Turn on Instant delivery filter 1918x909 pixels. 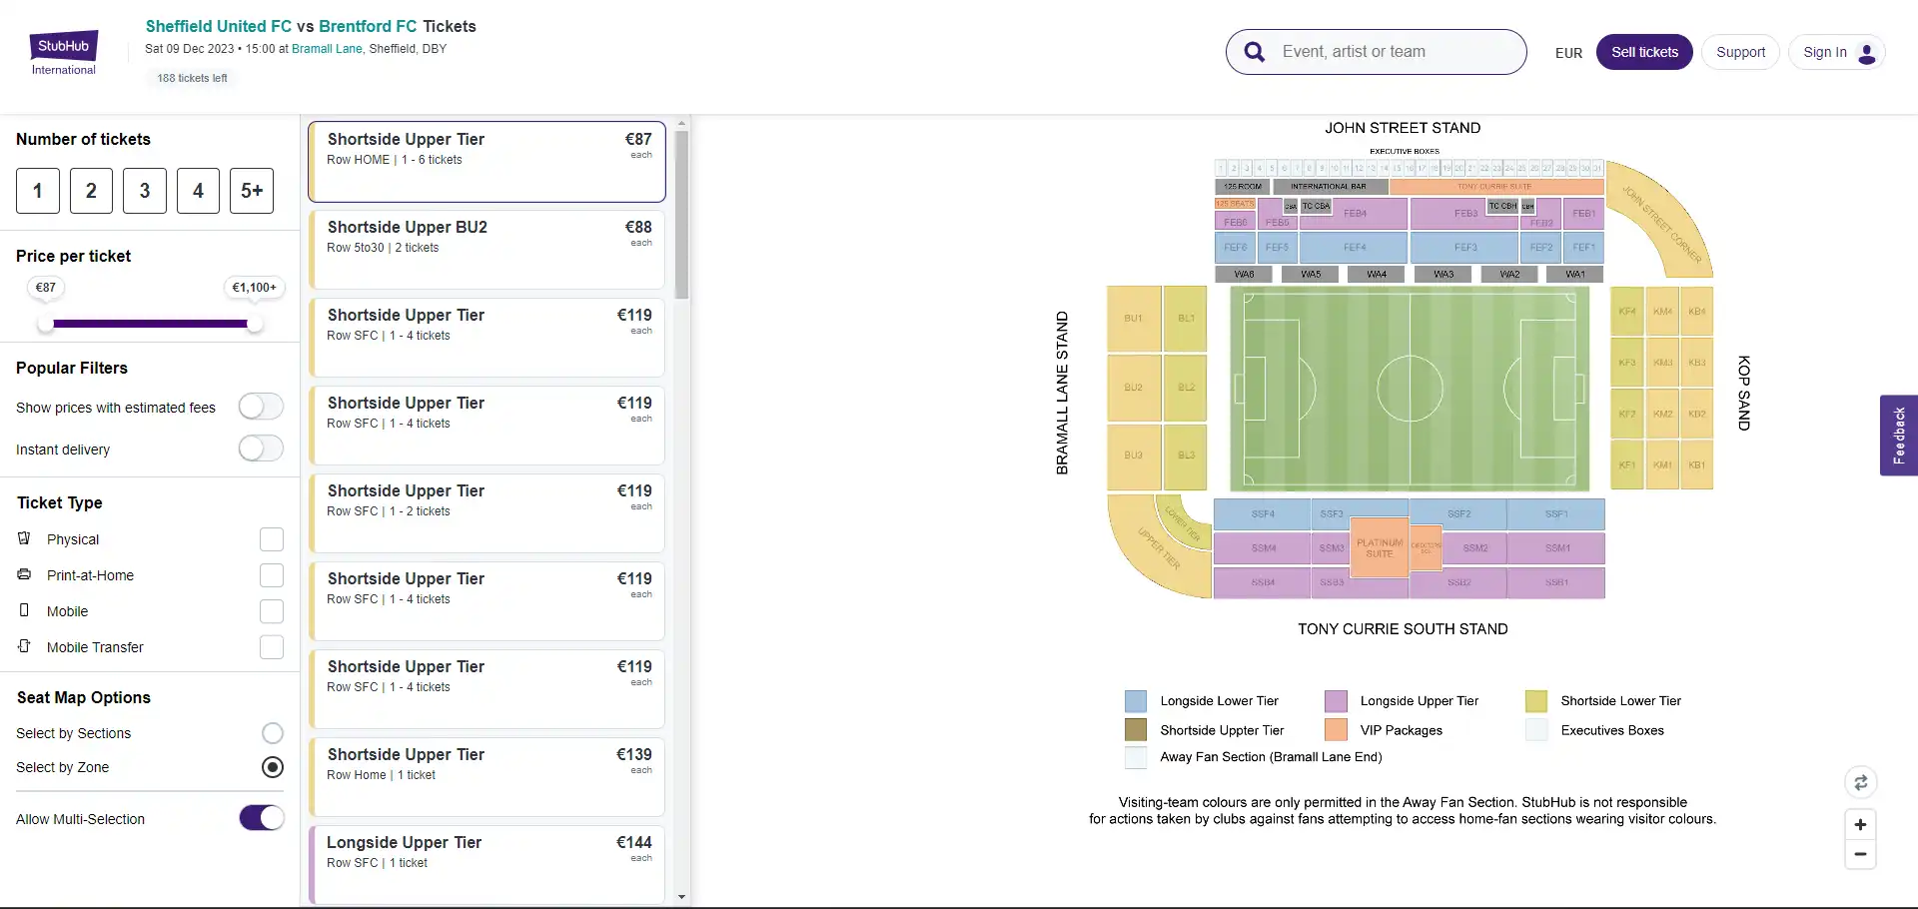click(x=260, y=449)
